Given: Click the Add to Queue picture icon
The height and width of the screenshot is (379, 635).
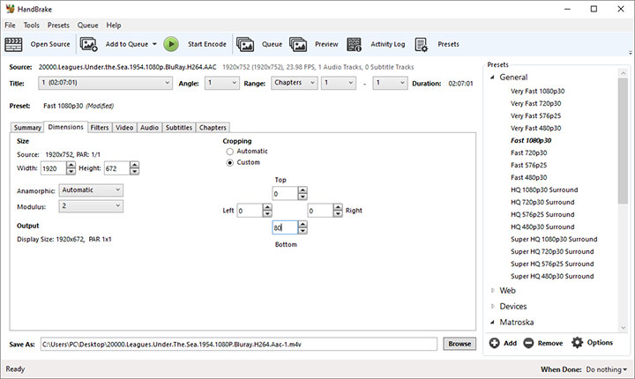Looking at the screenshot, I should click(x=89, y=44).
